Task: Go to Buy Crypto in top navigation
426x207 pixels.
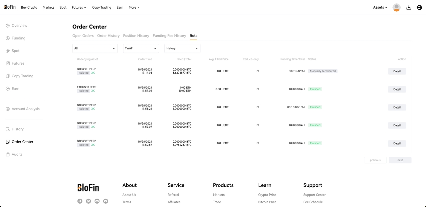Action: (x=29, y=7)
